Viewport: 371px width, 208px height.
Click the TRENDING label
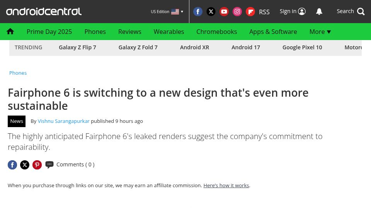click(x=28, y=47)
